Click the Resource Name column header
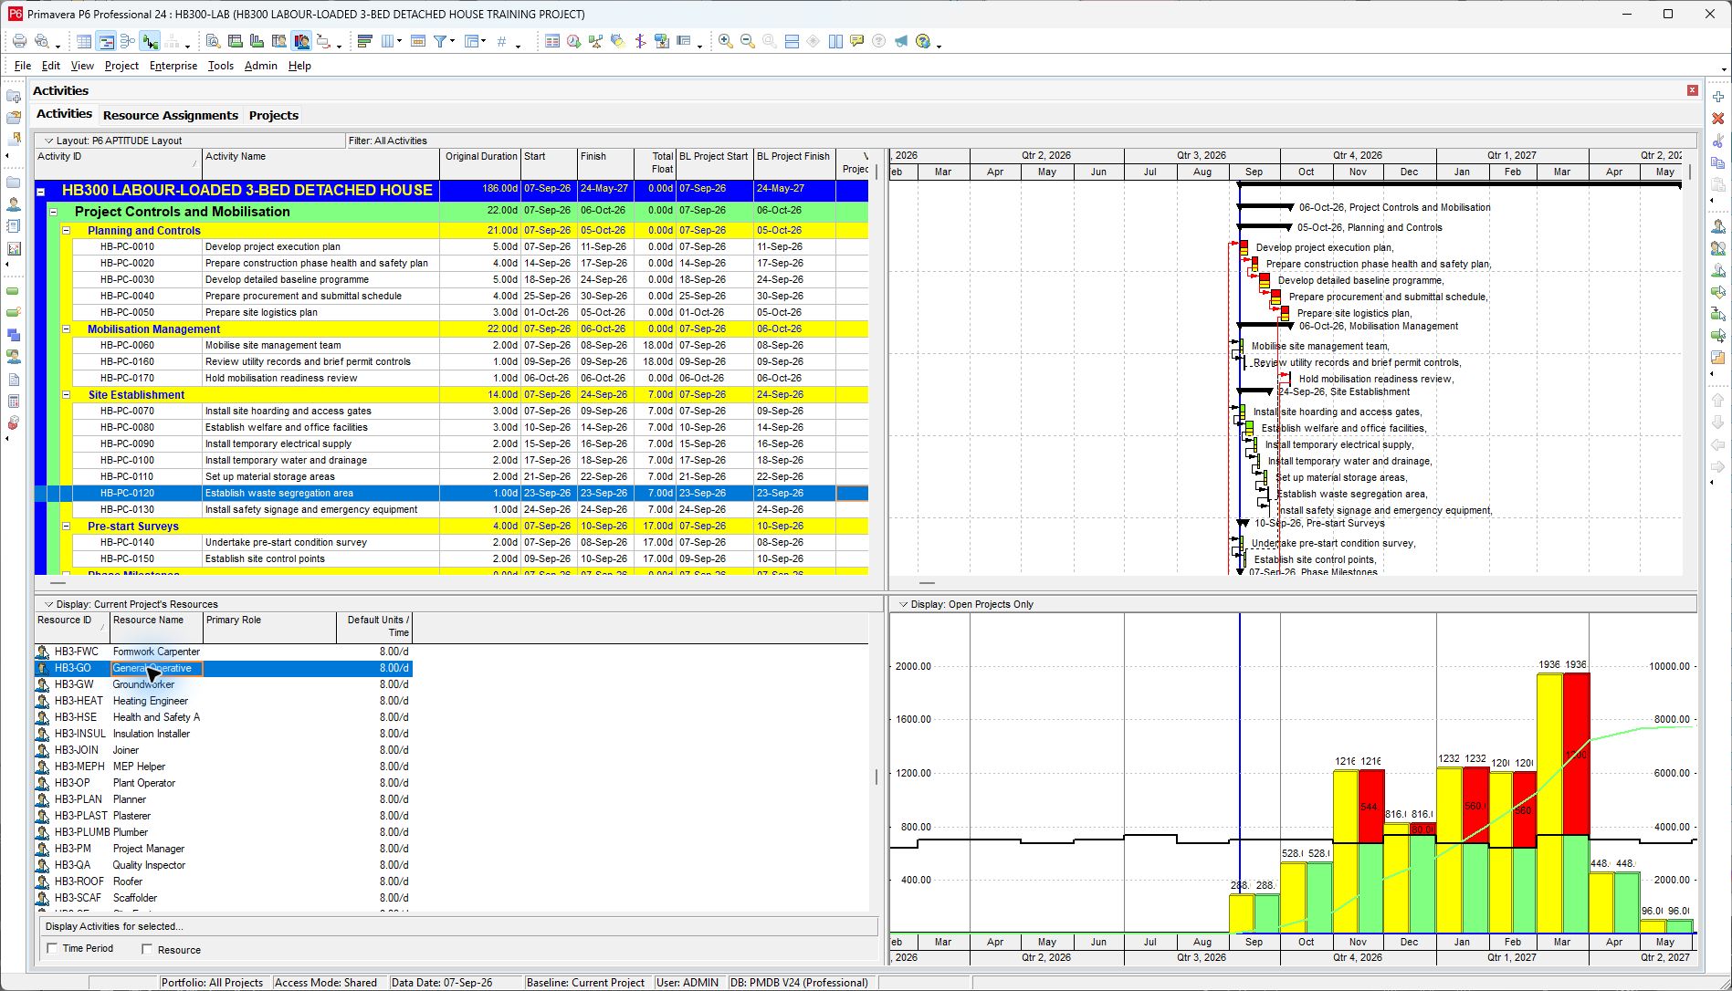Viewport: 1732px width, 991px height. (156, 627)
